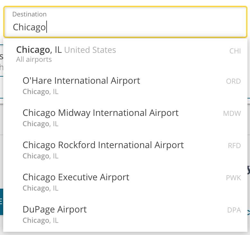Click the Destination field label
The height and width of the screenshot is (235, 250).
point(29,14)
